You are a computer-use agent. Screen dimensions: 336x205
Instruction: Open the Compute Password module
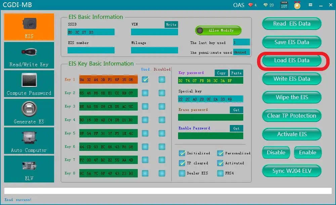[29, 84]
